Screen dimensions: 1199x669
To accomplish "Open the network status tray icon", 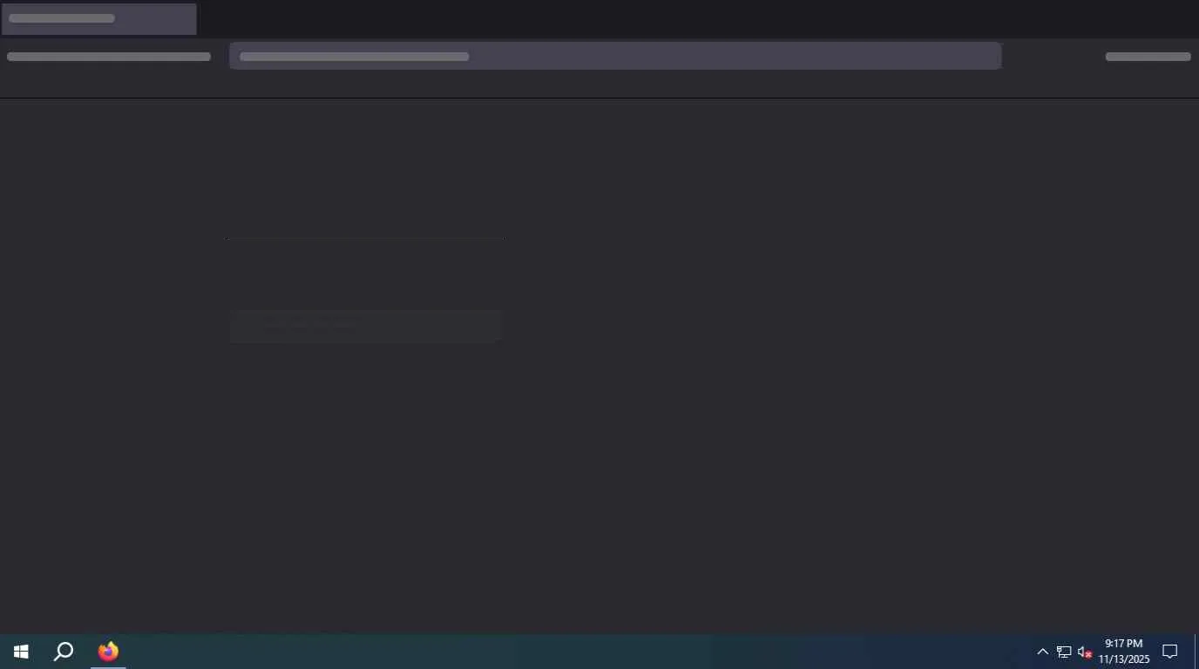I will pos(1064,652).
